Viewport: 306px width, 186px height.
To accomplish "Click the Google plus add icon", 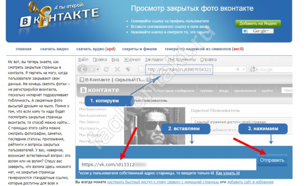I will click(x=245, y=31).
